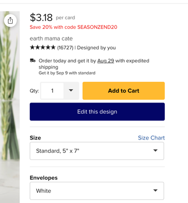The image size is (188, 203).
Task: Click the SEASONZEND20 promo code text
Action: coord(97,27)
